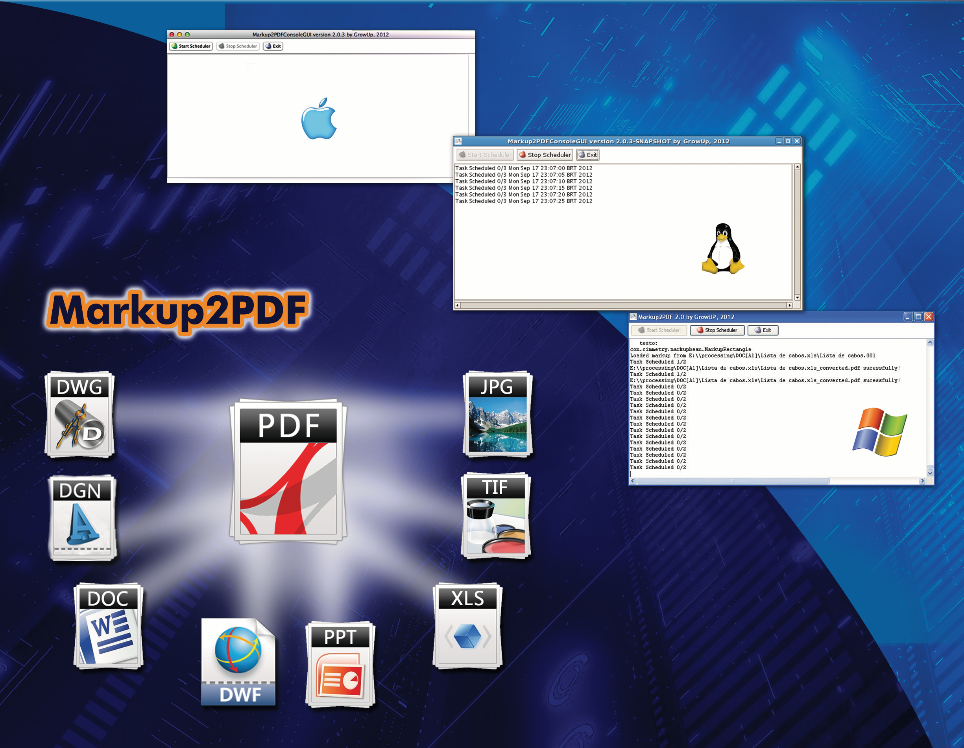The height and width of the screenshot is (748, 964).
Task: Click right scroll arrow in Windows window
Action: point(922,481)
